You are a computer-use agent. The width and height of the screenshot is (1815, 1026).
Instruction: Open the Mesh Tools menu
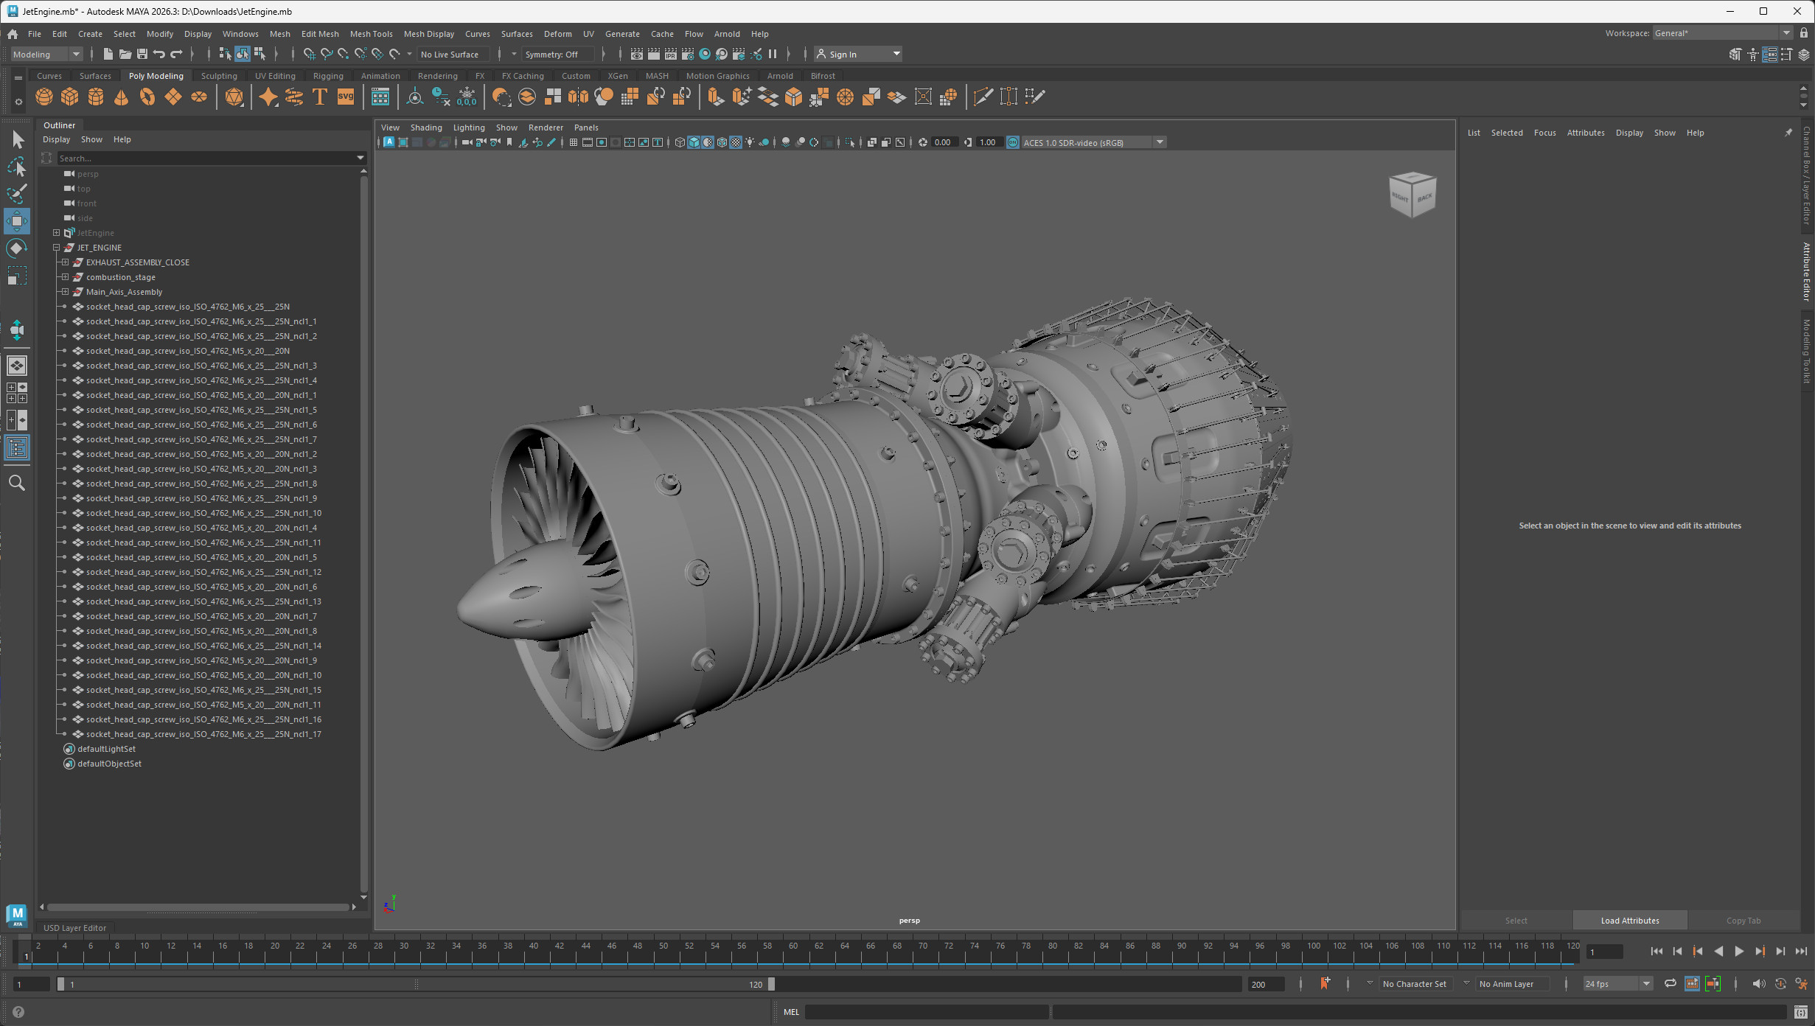tap(372, 34)
